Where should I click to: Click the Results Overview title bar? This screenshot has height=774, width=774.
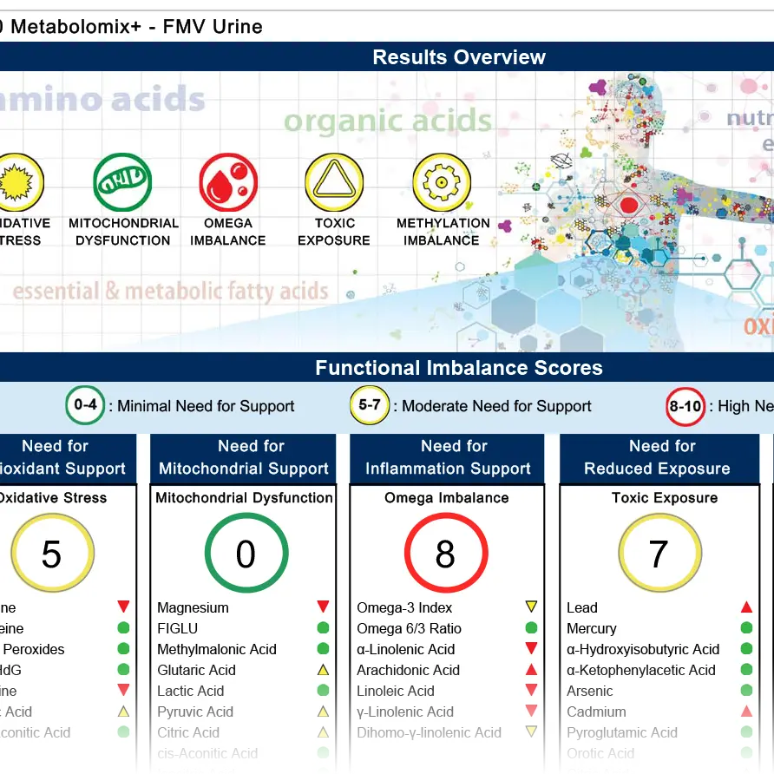pos(459,57)
